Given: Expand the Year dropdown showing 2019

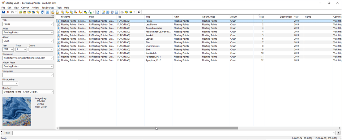Looking at the screenshot, I should pyautogui.click(x=12, y=50).
